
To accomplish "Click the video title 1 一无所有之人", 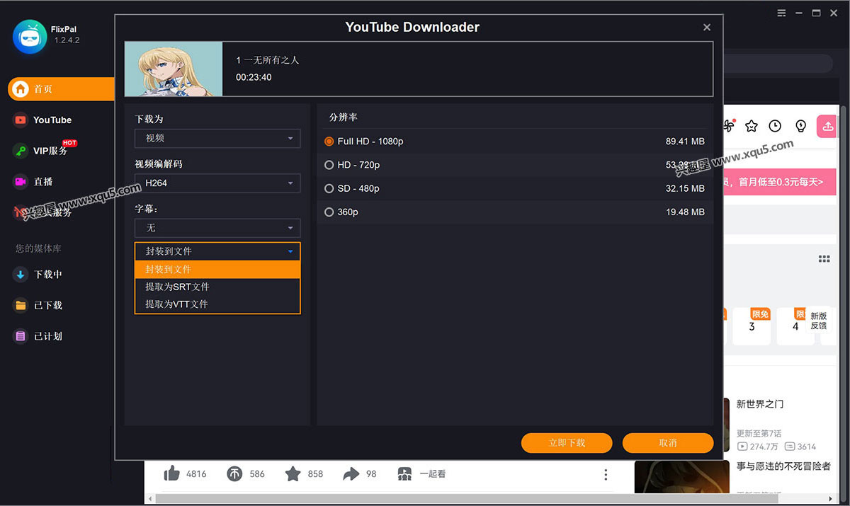I will click(268, 60).
